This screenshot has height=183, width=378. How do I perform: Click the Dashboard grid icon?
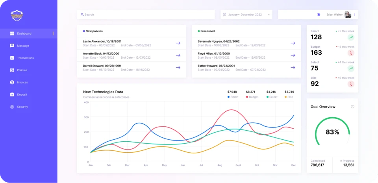[x=12, y=33]
